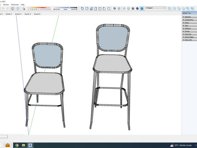The image size is (197, 148).
Task: Select Wireframe style icon
Action: click(x=124, y=9)
